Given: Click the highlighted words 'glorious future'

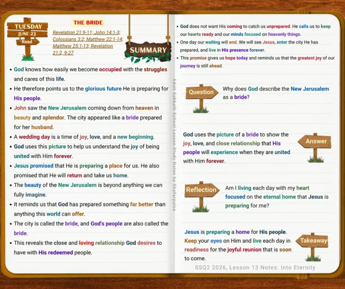Looking at the screenshot, I should pyautogui.click(x=103, y=89).
